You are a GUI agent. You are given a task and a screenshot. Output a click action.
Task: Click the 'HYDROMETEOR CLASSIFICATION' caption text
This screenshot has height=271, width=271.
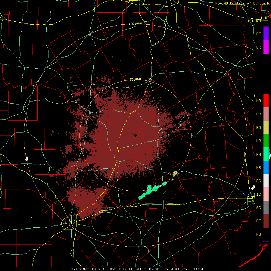tap(106, 269)
